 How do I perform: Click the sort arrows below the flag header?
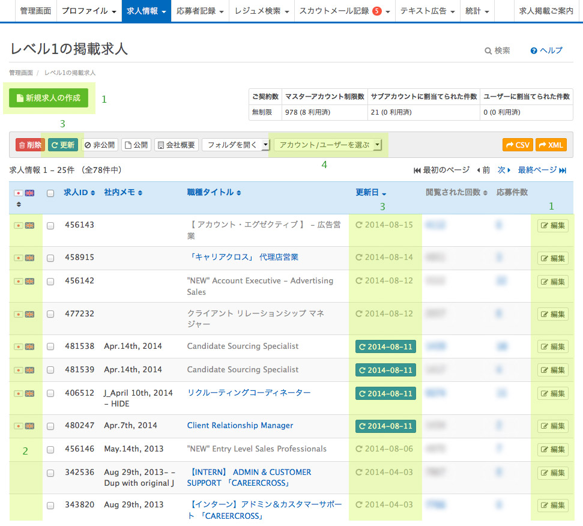[19, 204]
